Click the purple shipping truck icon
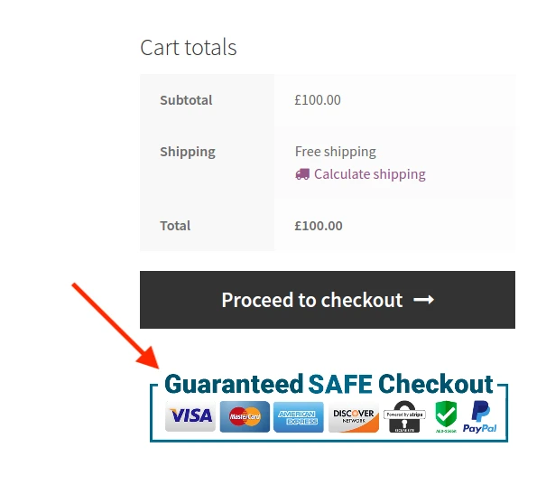Image resolution: width=546 pixels, height=494 pixels. pos(302,174)
